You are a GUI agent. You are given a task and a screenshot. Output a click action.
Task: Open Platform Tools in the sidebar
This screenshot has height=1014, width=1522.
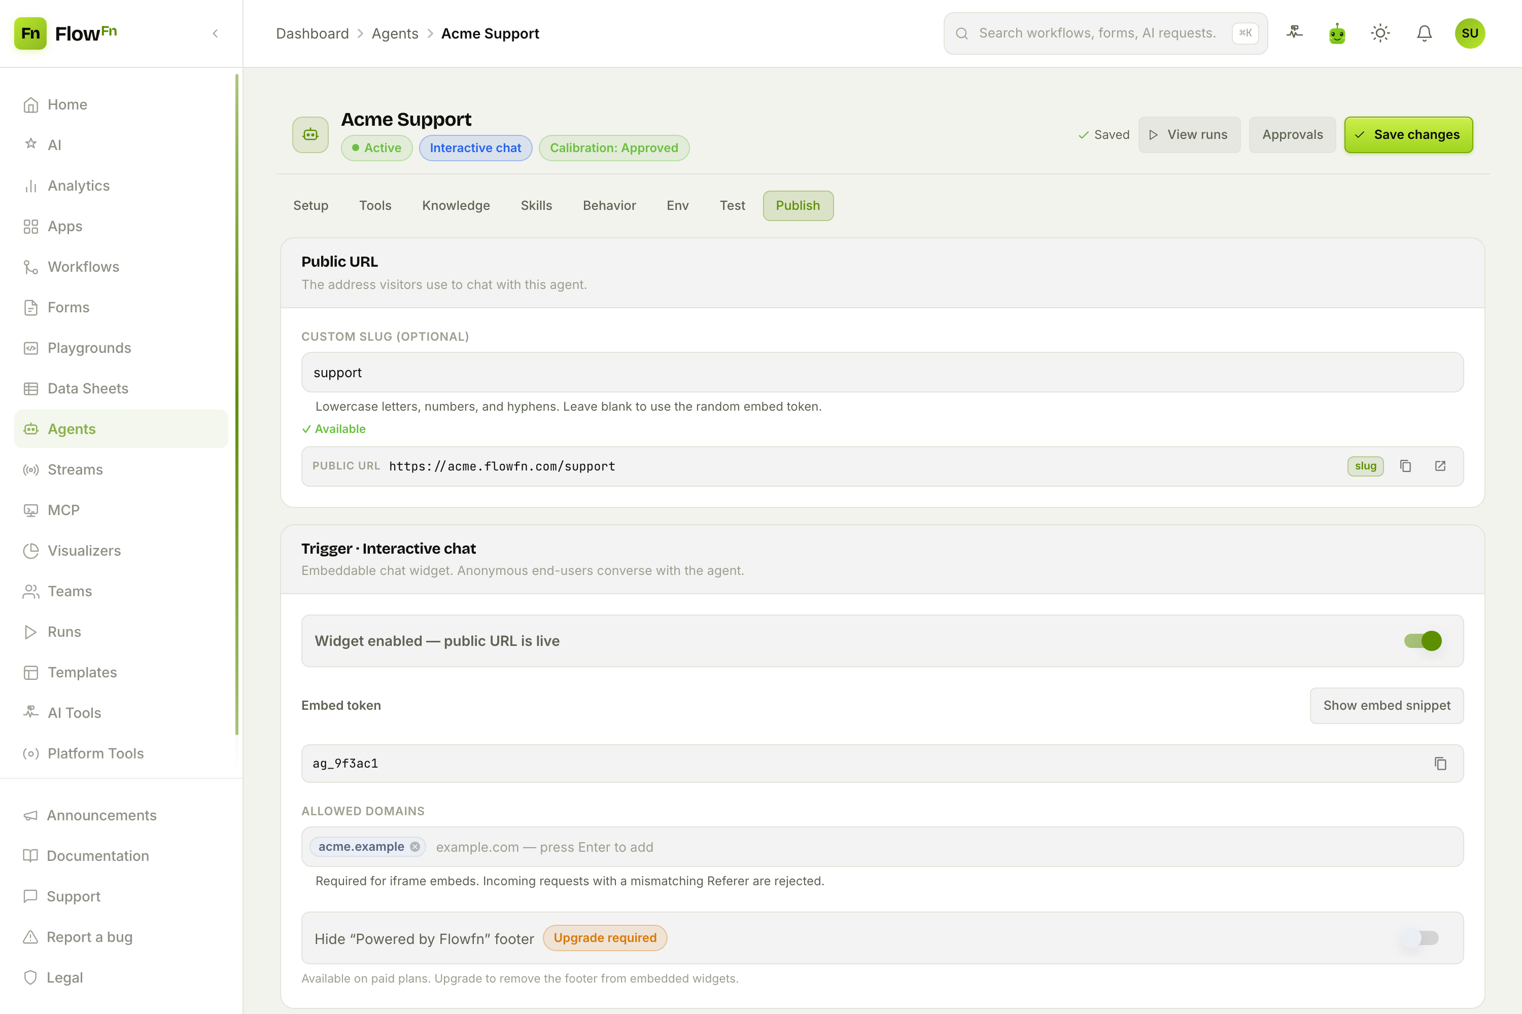[x=121, y=753]
